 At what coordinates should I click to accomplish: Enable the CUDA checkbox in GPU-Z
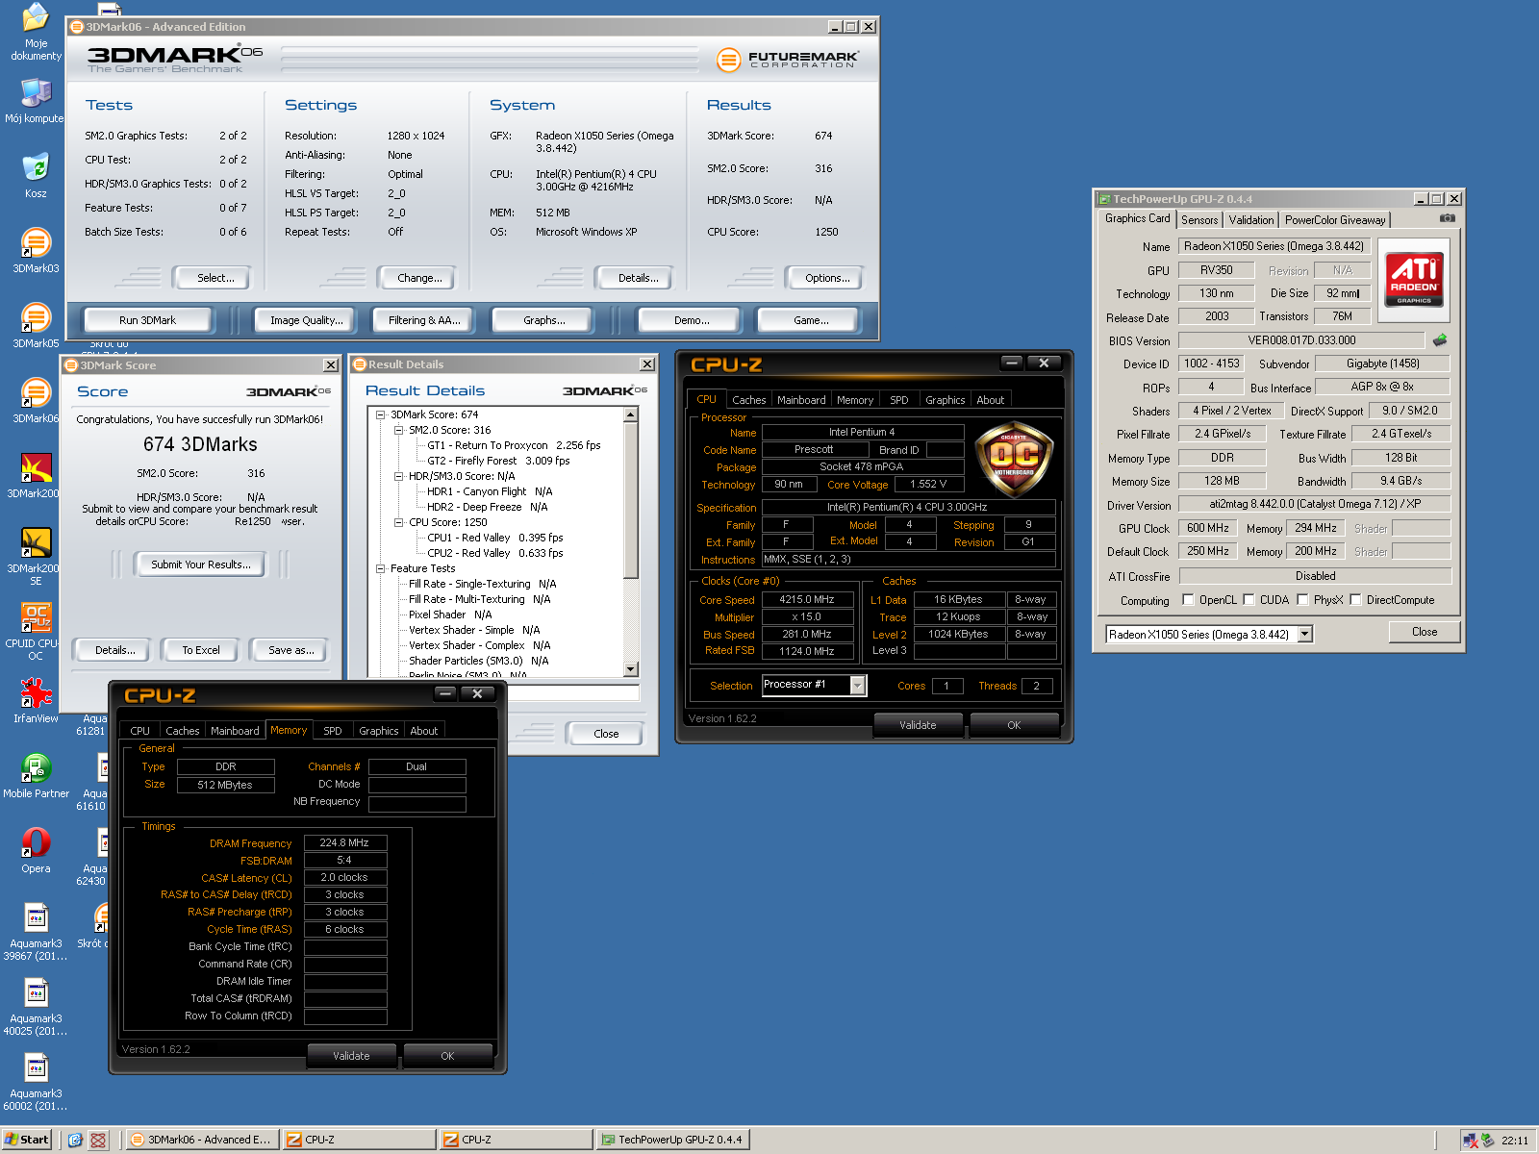[1249, 599]
